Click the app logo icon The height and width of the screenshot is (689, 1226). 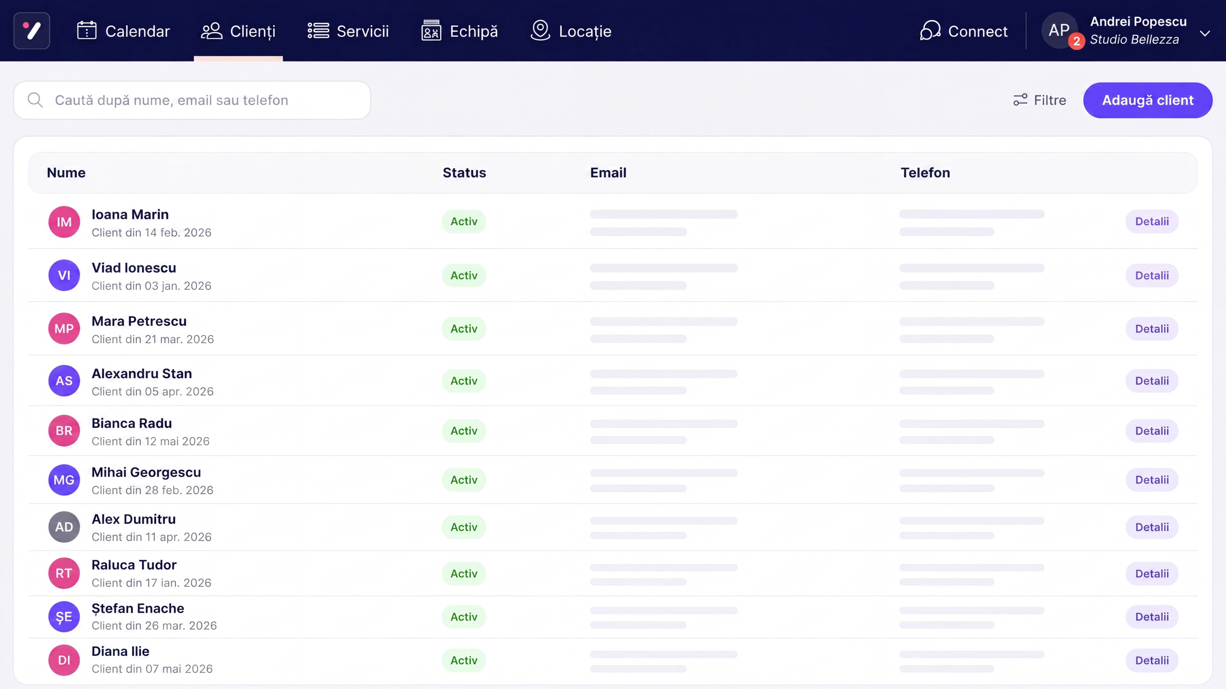pyautogui.click(x=32, y=31)
